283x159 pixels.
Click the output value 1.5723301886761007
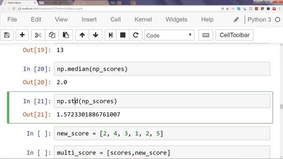[x=88, y=114]
